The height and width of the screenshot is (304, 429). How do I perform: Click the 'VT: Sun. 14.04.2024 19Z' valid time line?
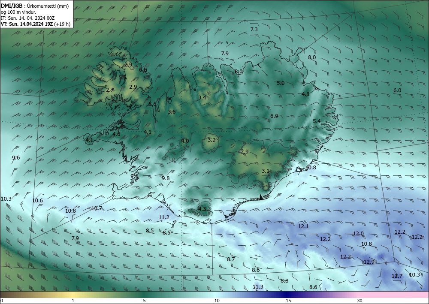(27, 24)
